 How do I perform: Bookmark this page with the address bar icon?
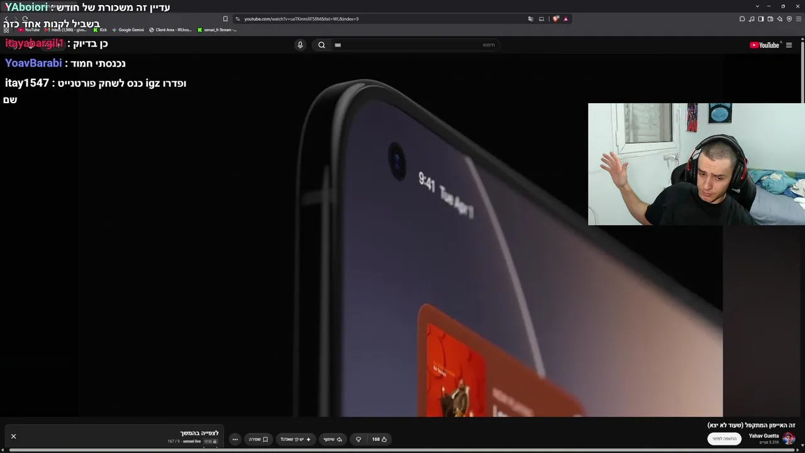[x=225, y=19]
